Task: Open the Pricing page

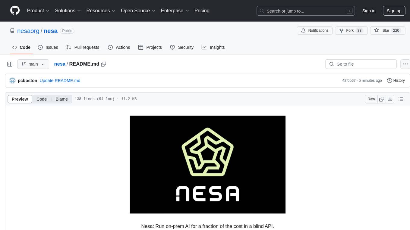Action: coord(202,11)
